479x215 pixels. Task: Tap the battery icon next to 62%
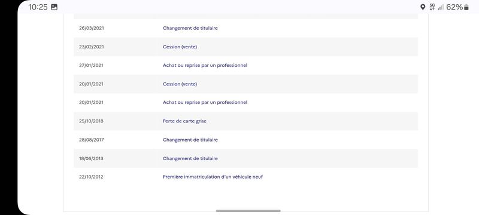(466, 7)
